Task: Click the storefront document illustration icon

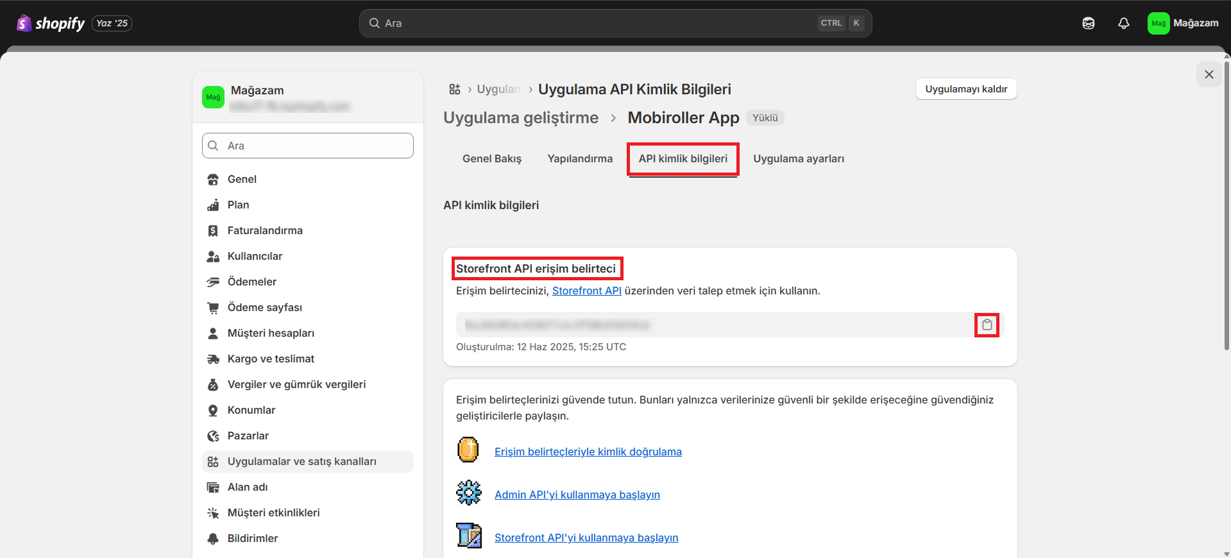Action: (x=469, y=535)
